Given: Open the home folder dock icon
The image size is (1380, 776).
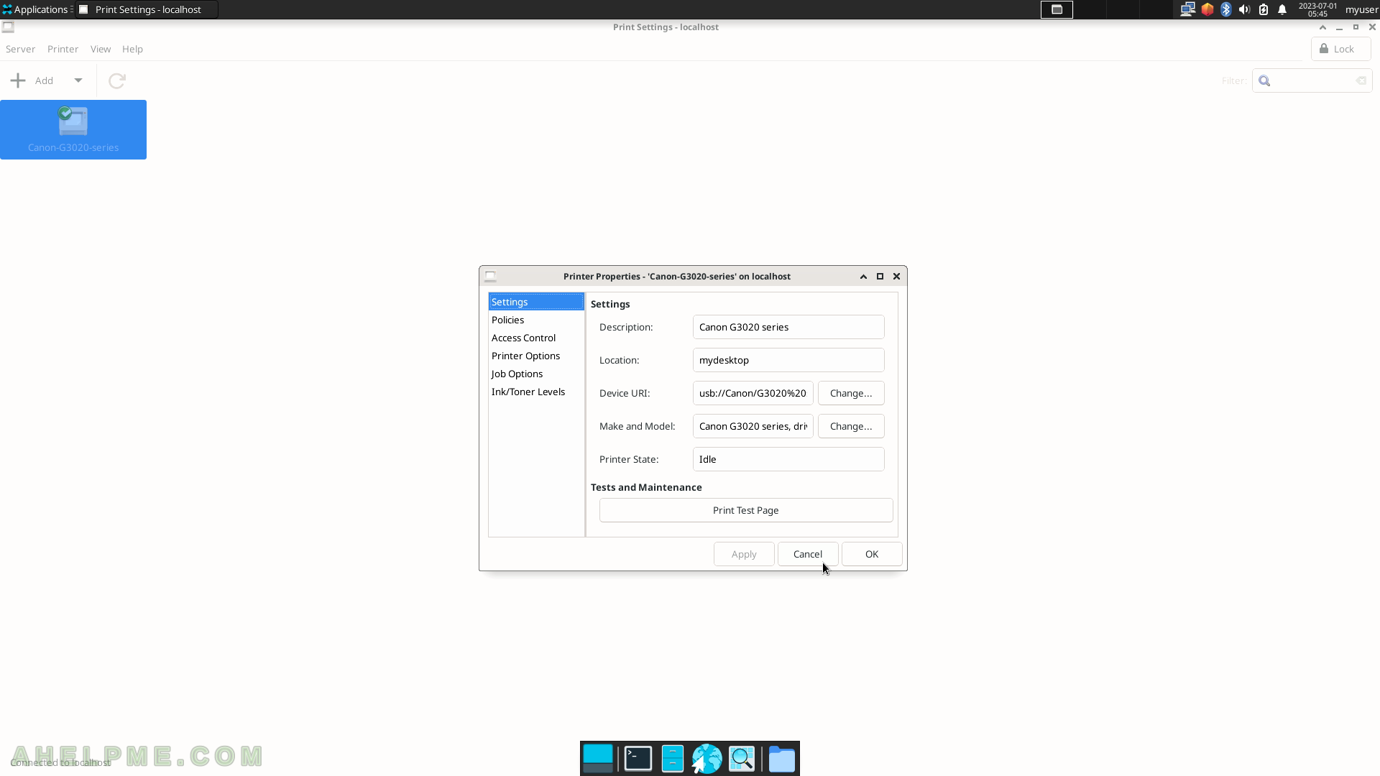Looking at the screenshot, I should point(782,759).
